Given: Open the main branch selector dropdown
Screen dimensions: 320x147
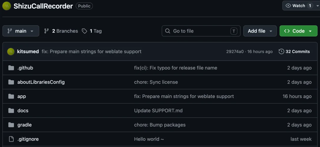Looking at the screenshot, I should 21,31.
